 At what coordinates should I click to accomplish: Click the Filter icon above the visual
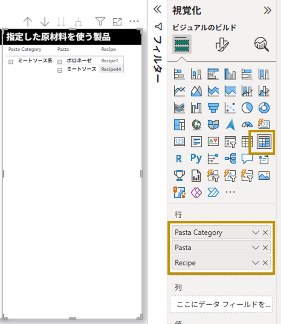click(100, 22)
